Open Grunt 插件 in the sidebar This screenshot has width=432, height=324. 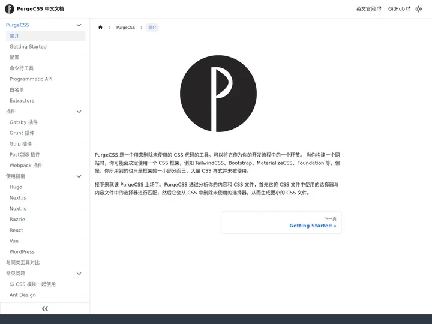(x=46, y=133)
